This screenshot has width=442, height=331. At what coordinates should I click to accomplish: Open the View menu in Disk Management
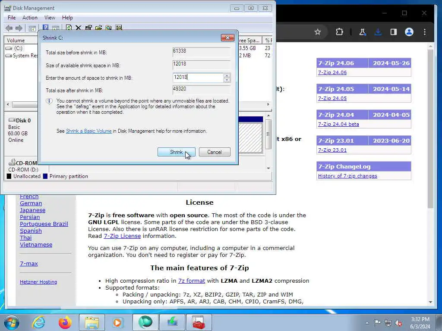[50, 17]
